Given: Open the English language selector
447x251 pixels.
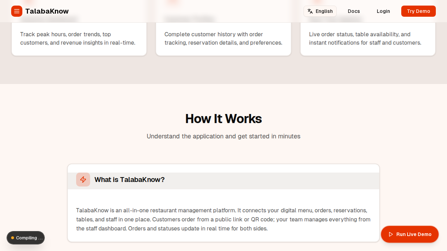Looking at the screenshot, I should 320,11.
